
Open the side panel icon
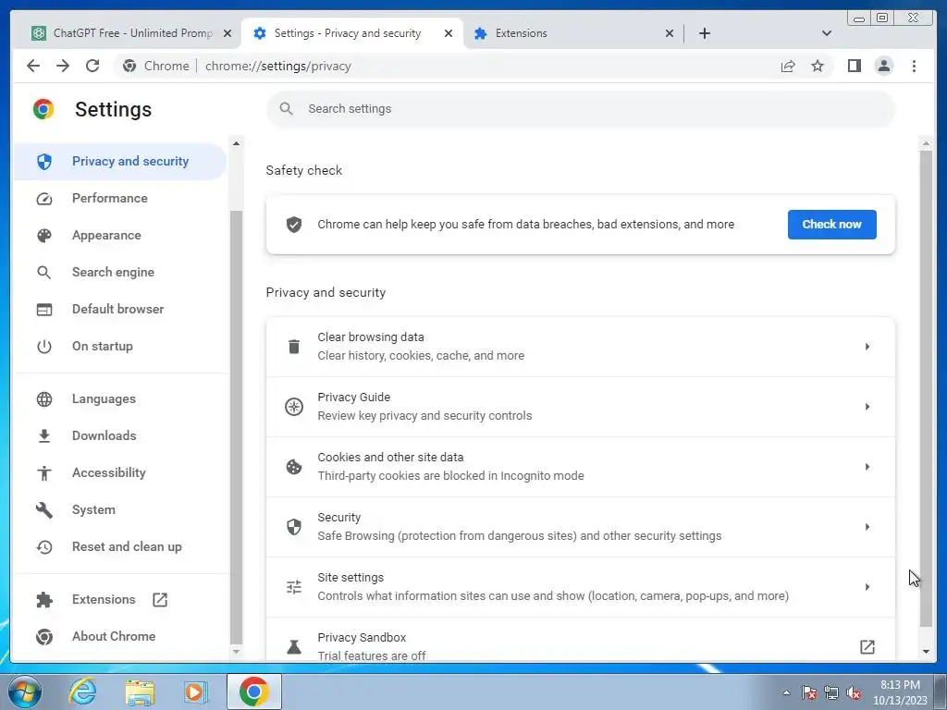click(x=854, y=66)
